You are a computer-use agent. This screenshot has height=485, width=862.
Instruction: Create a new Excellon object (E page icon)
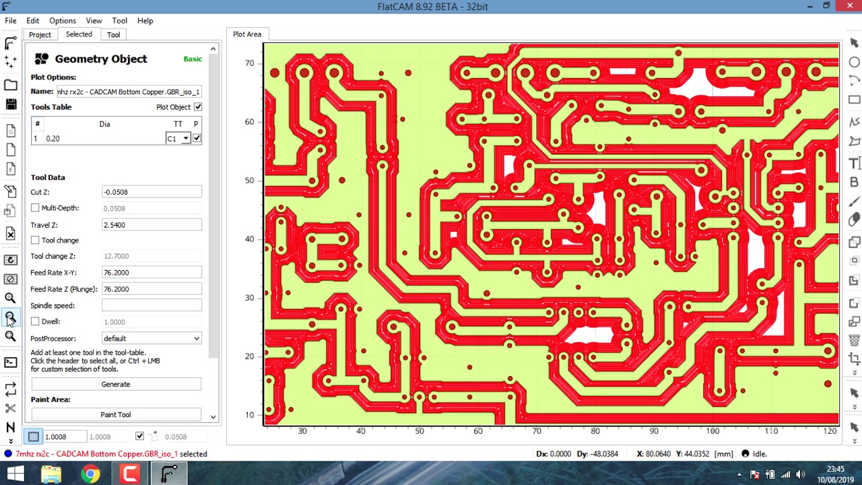[10, 169]
